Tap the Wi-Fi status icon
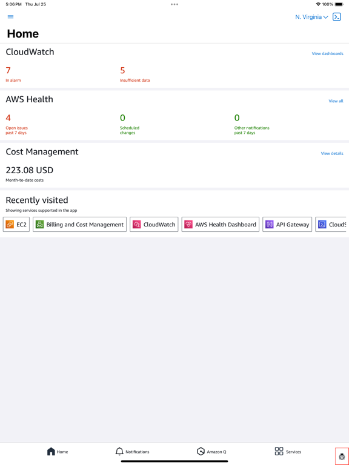Screen dimensions: 349x465 (318, 4)
